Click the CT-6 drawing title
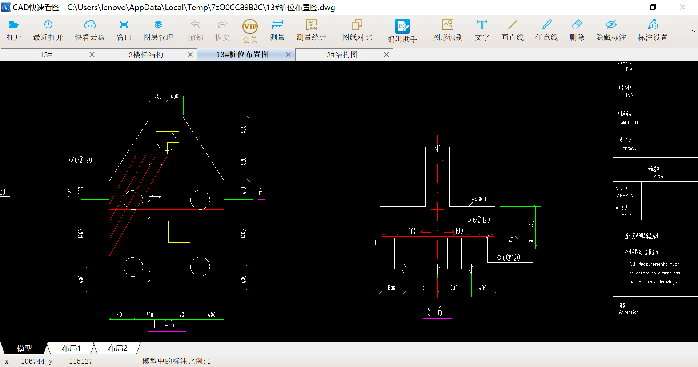 click(164, 324)
